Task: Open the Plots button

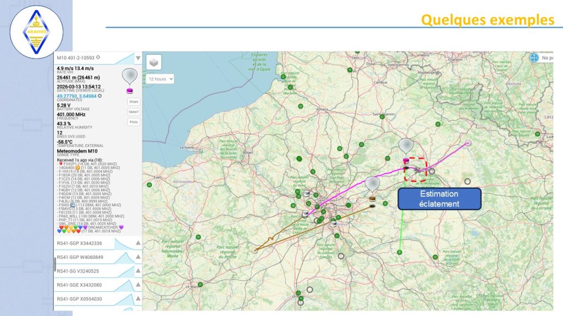Action: (x=134, y=122)
